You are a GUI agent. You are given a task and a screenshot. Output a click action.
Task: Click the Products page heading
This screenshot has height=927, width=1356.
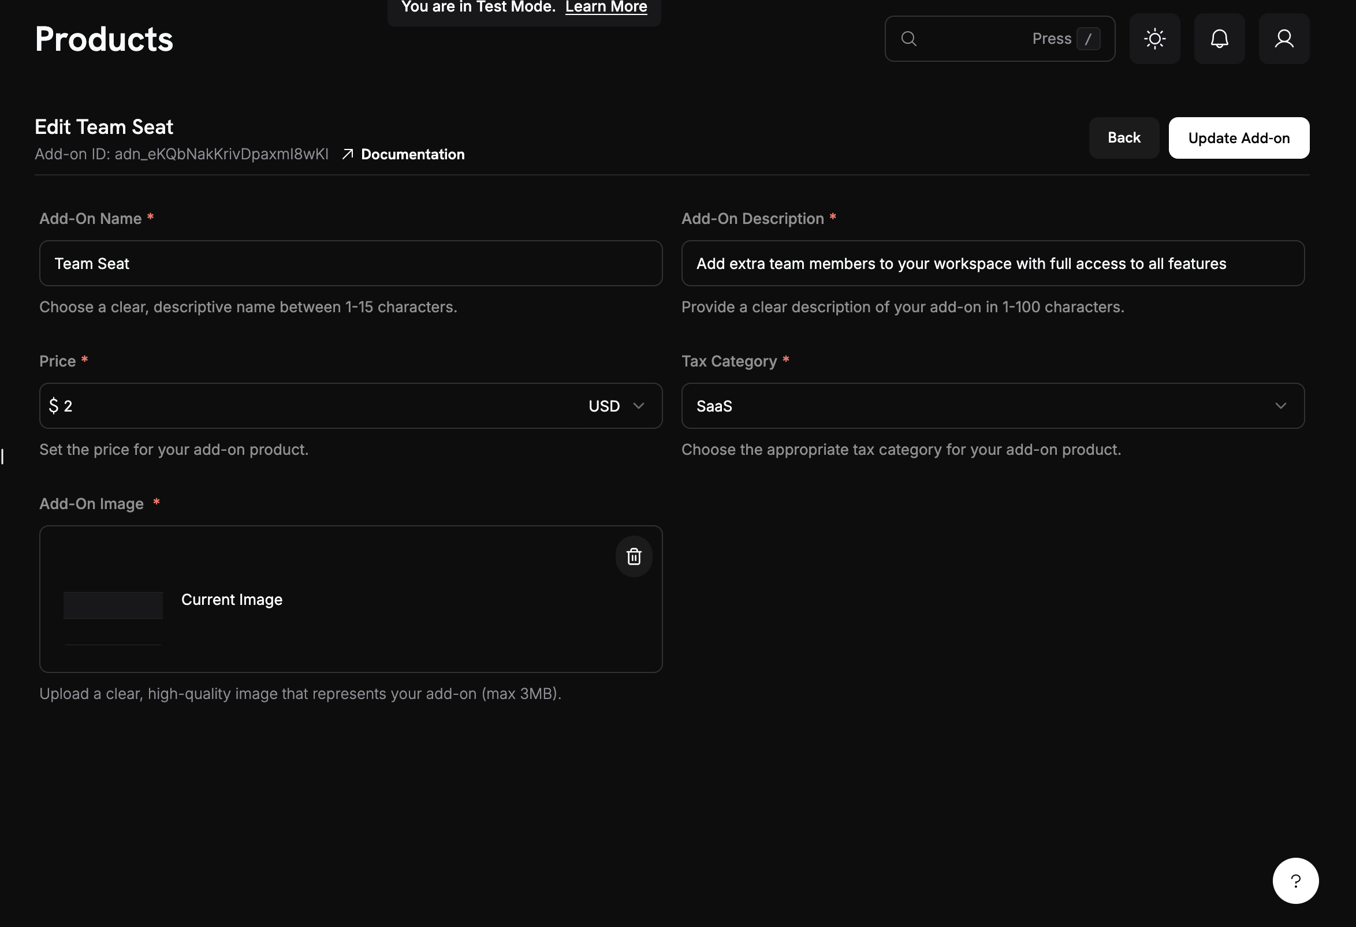click(104, 39)
